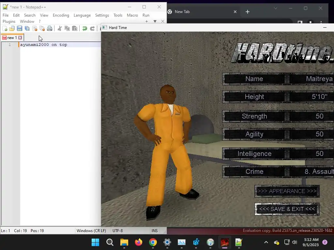Open the View menu
Image resolution: width=334 pixels, height=250 pixels.
click(x=44, y=15)
